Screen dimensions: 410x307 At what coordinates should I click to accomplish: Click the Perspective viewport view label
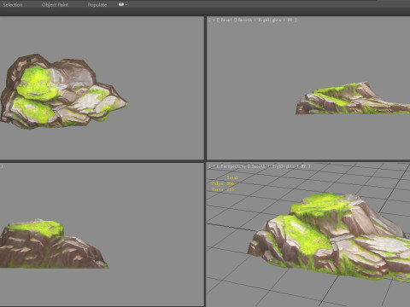(232, 166)
